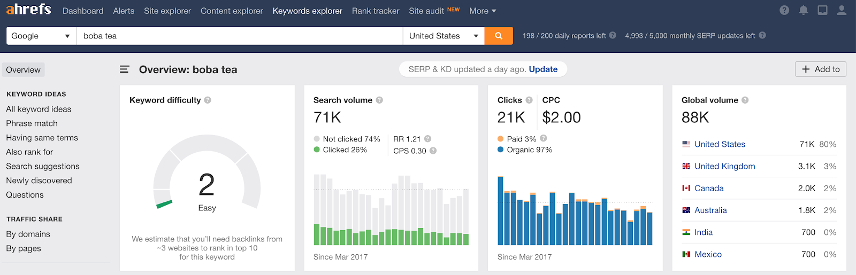Click the Clicks history bar chart

[x=575, y=210]
